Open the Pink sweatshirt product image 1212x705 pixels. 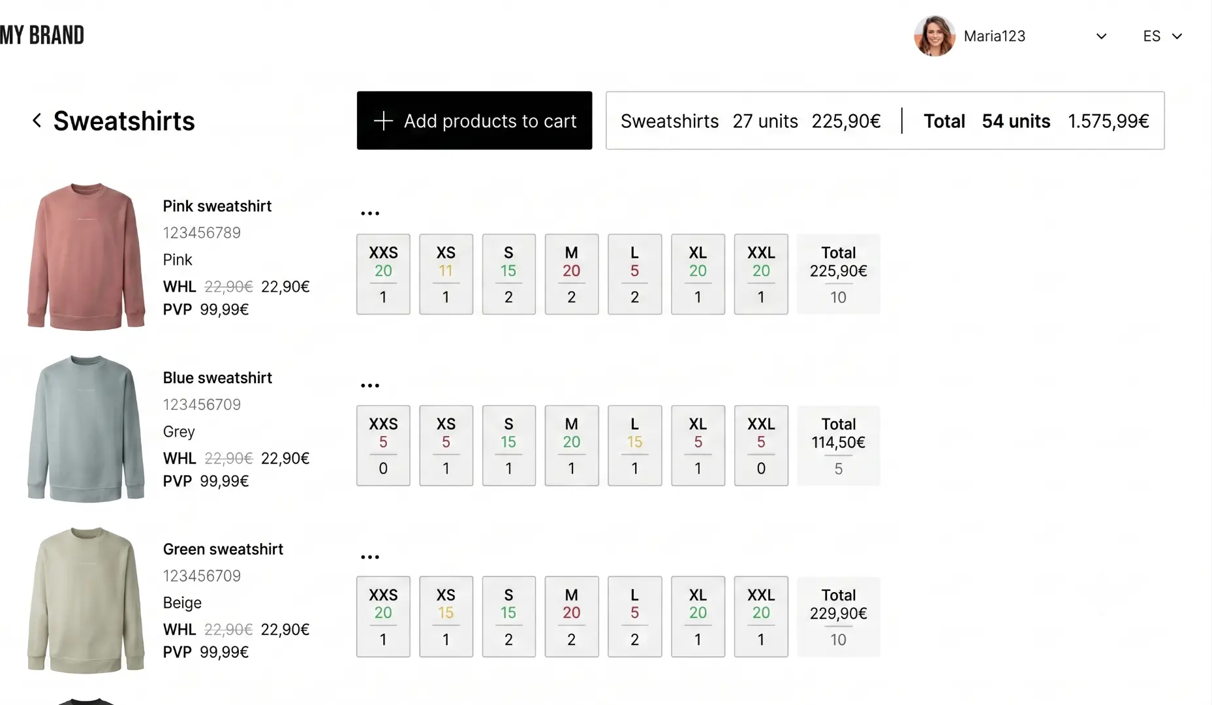point(86,257)
